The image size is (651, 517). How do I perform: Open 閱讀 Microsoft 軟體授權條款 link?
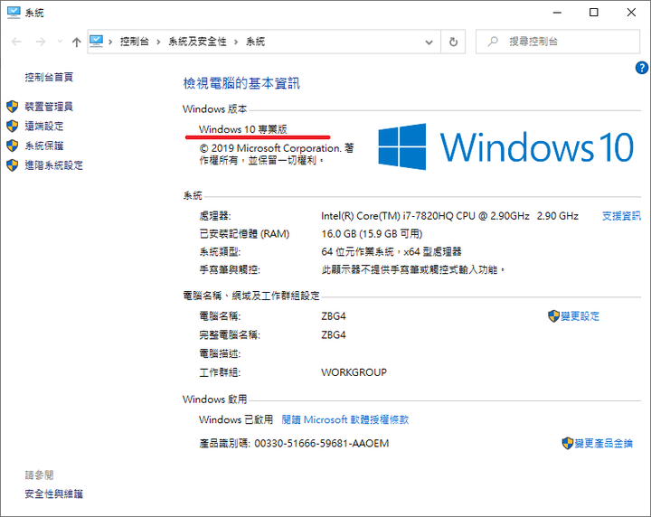coord(345,419)
